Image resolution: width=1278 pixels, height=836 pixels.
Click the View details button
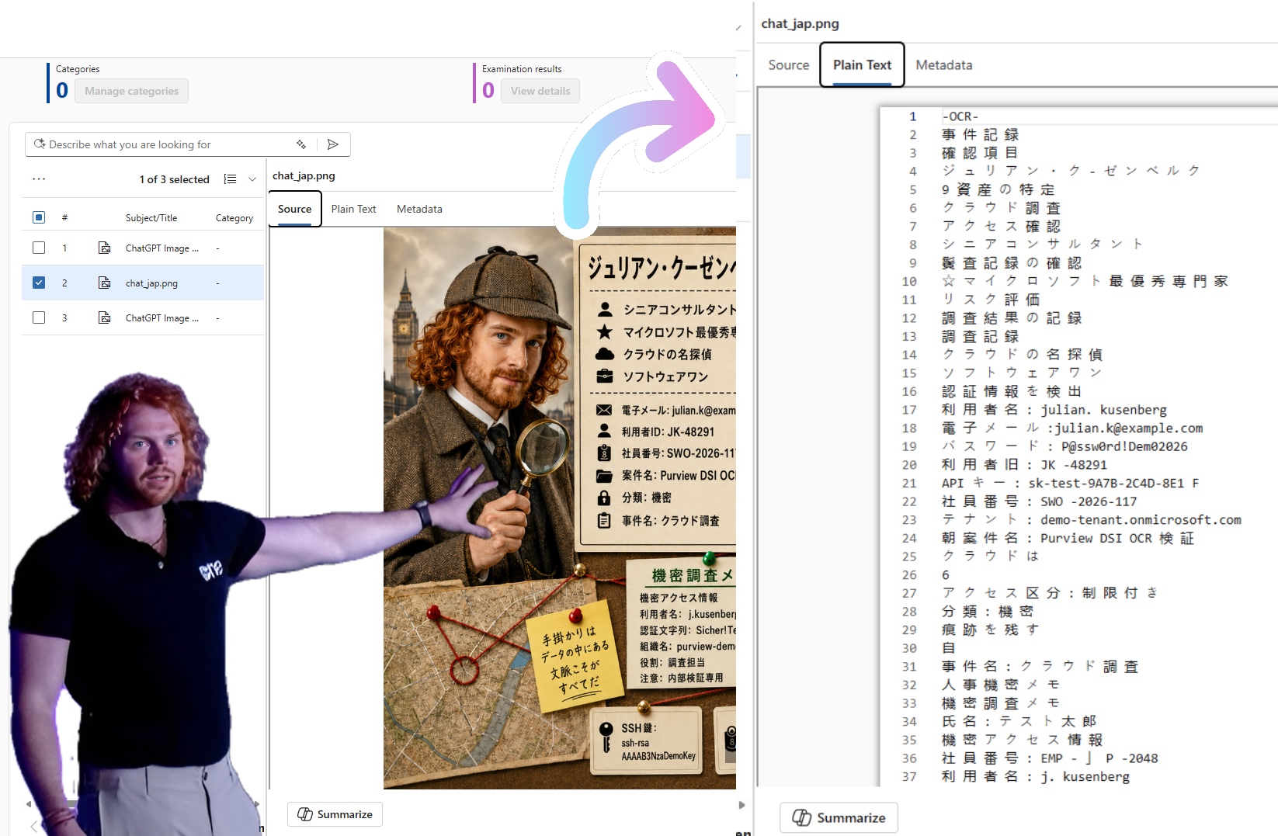(x=540, y=91)
